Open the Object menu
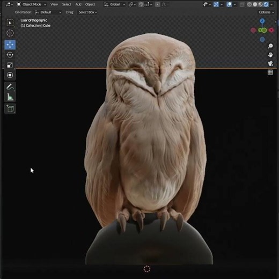279x279 pixels. (x=90, y=4)
